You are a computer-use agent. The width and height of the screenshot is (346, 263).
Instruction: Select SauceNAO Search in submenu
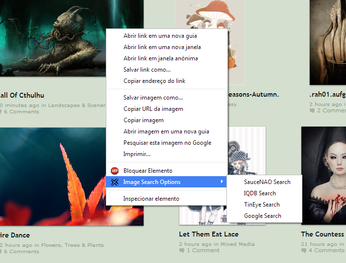click(x=264, y=182)
